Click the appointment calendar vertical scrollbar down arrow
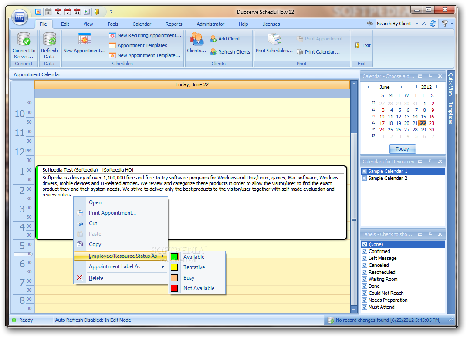Viewport: 467px width, 337px height. click(x=354, y=310)
